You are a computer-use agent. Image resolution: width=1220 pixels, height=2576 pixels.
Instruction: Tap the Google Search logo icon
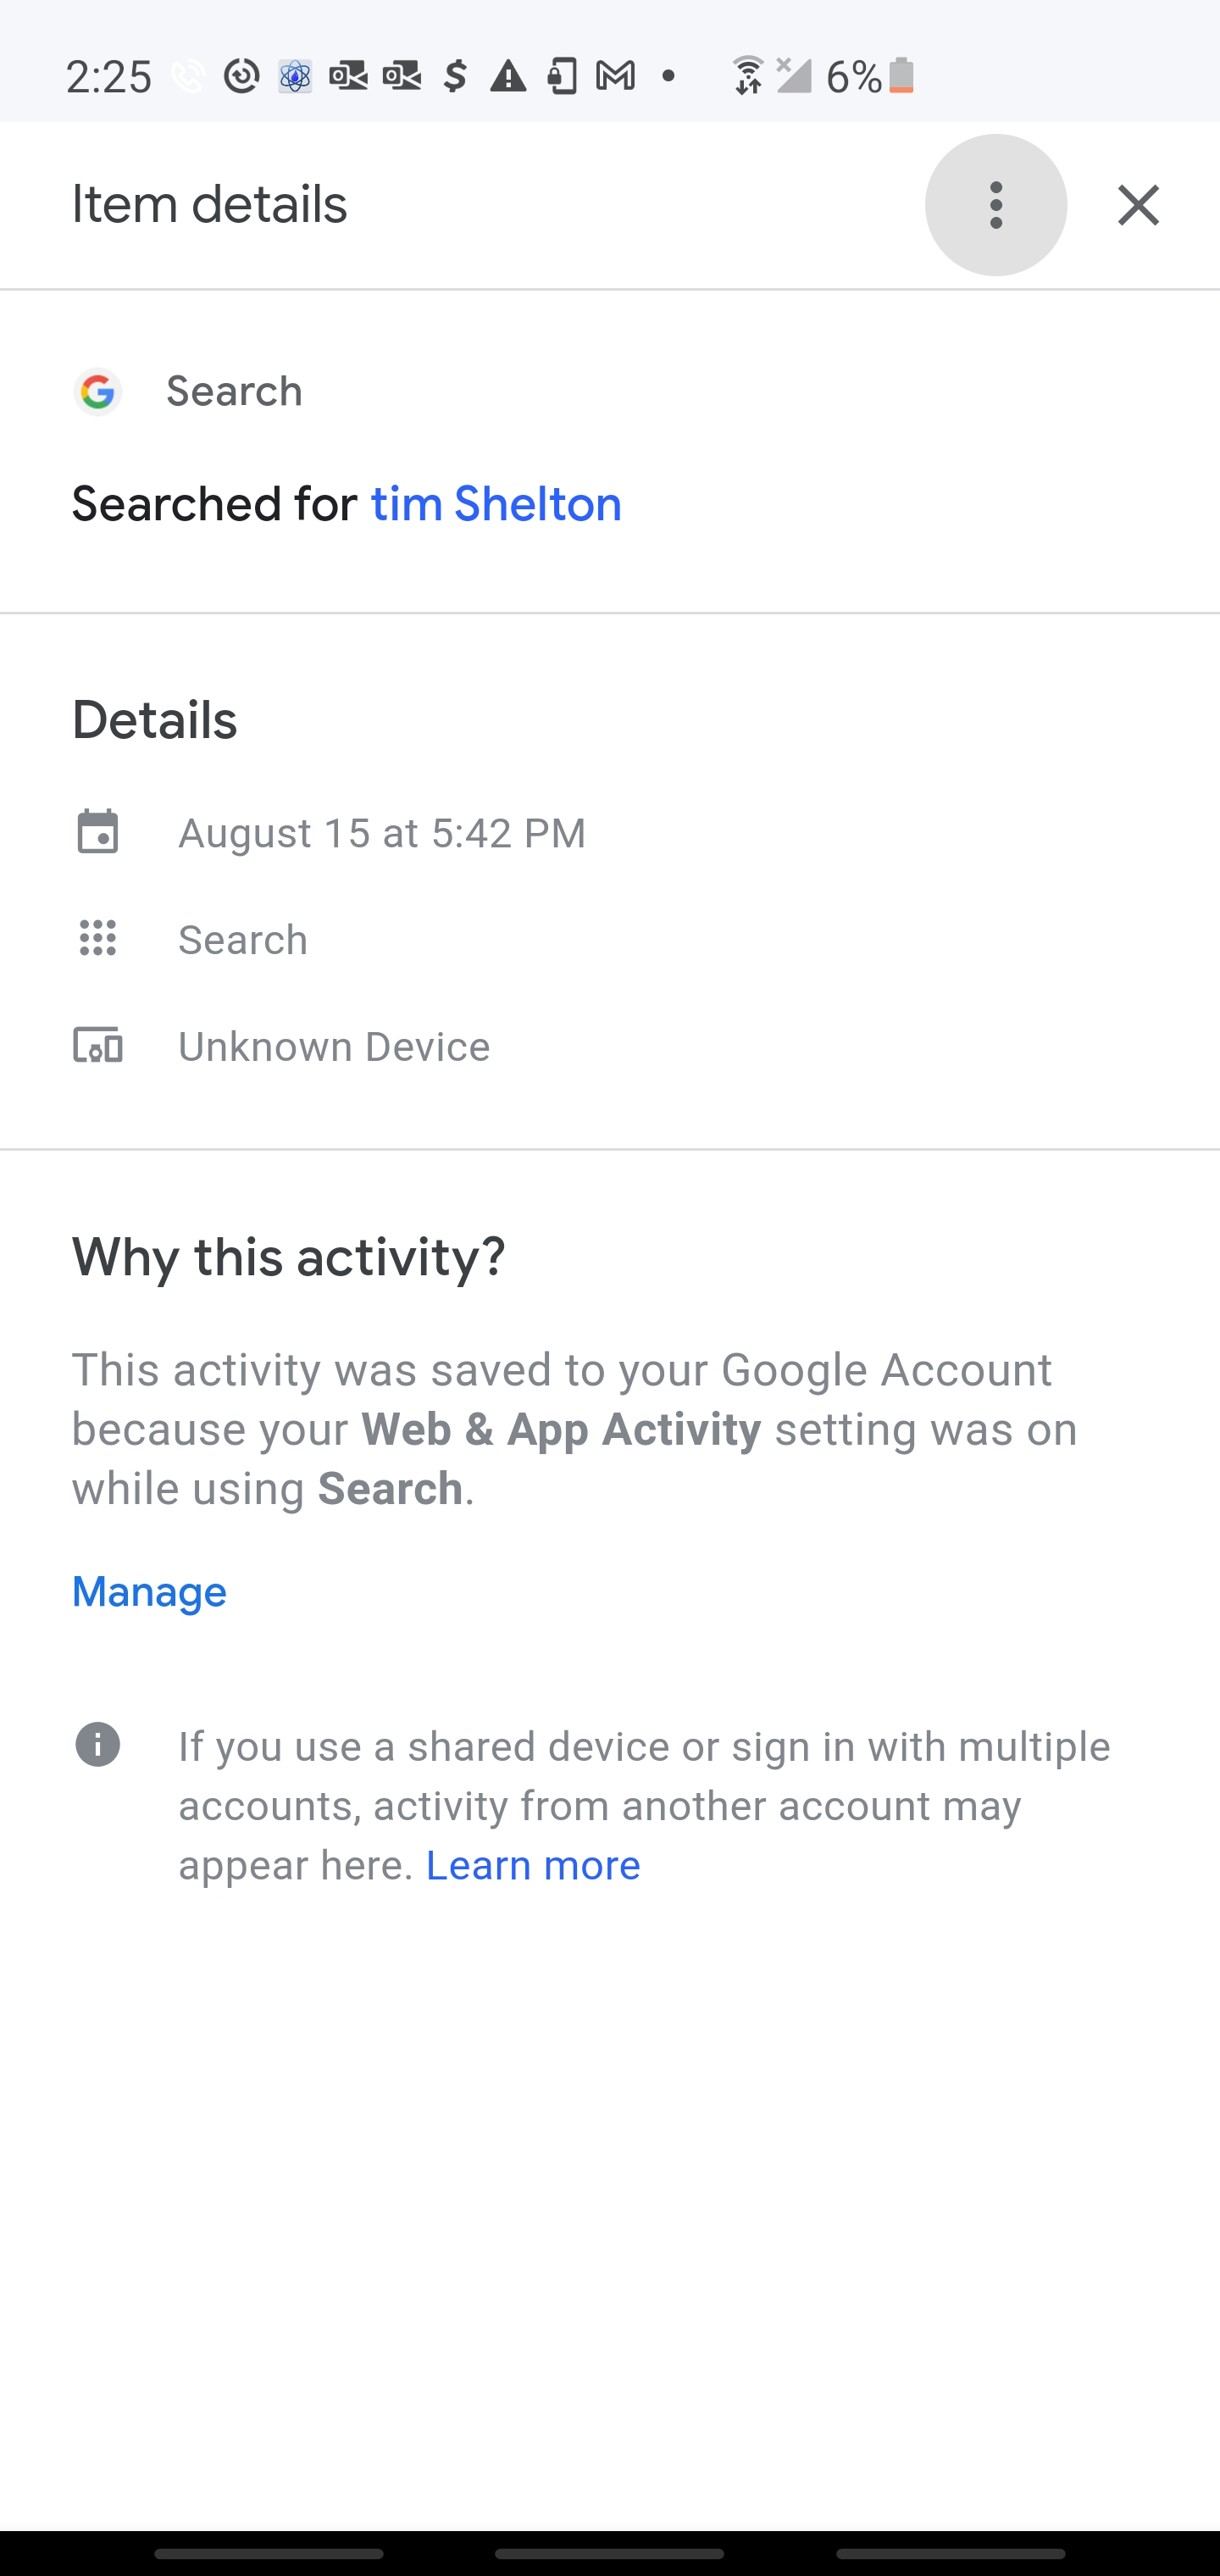98,392
